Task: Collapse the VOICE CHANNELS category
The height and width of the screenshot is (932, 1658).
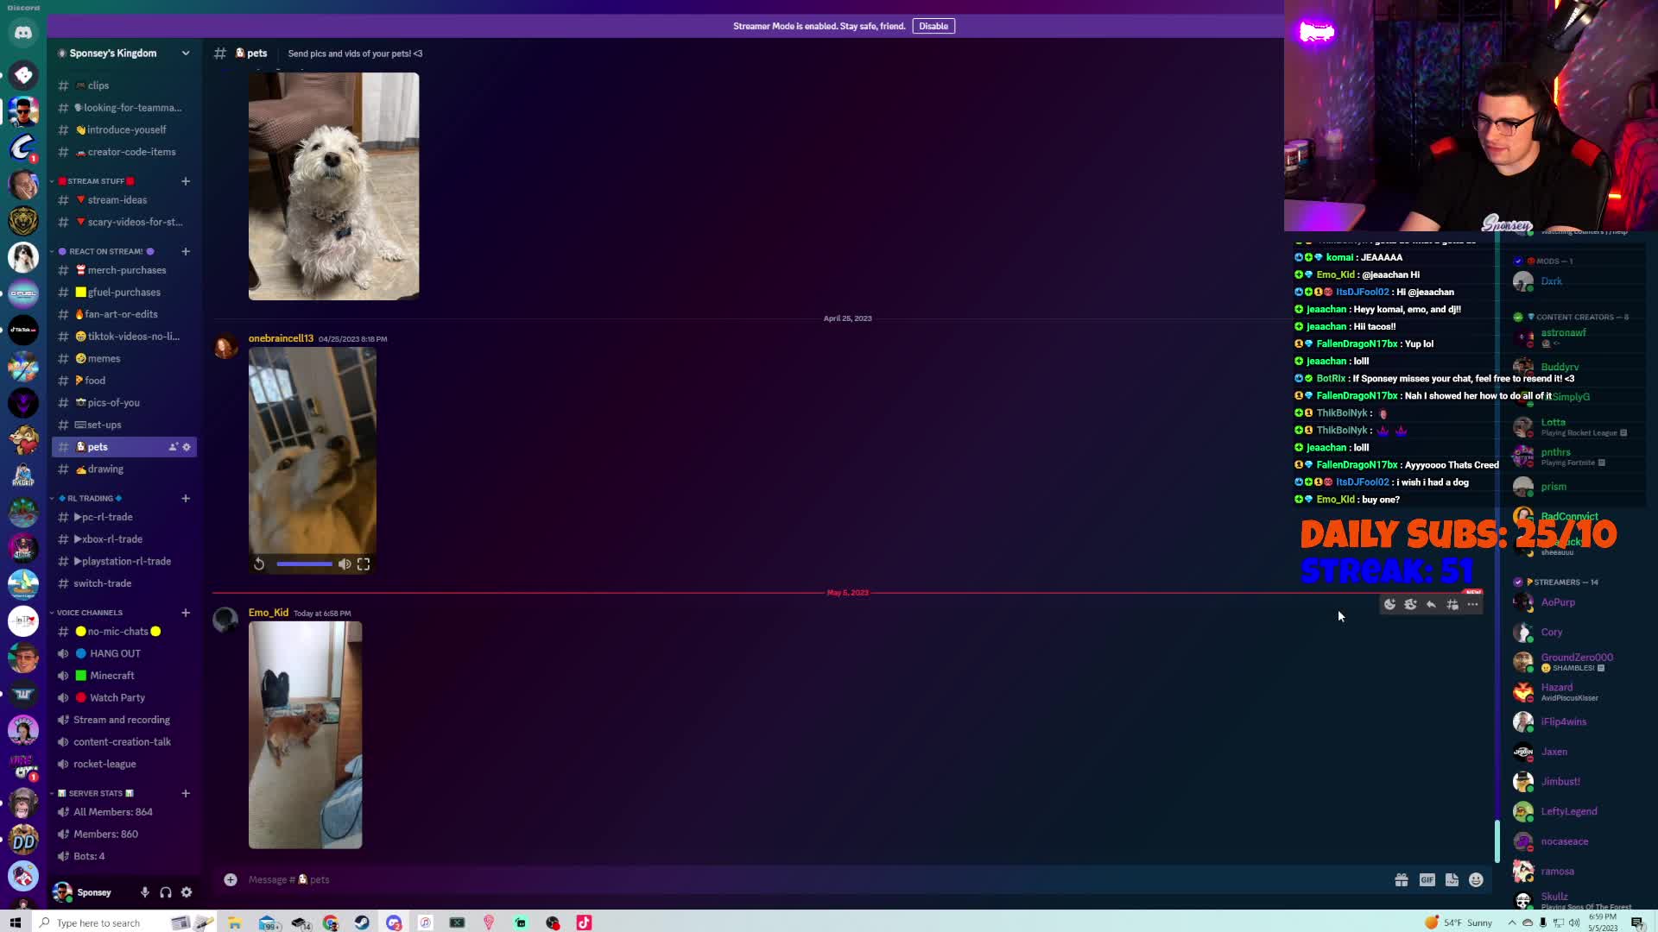Action: pyautogui.click(x=89, y=613)
